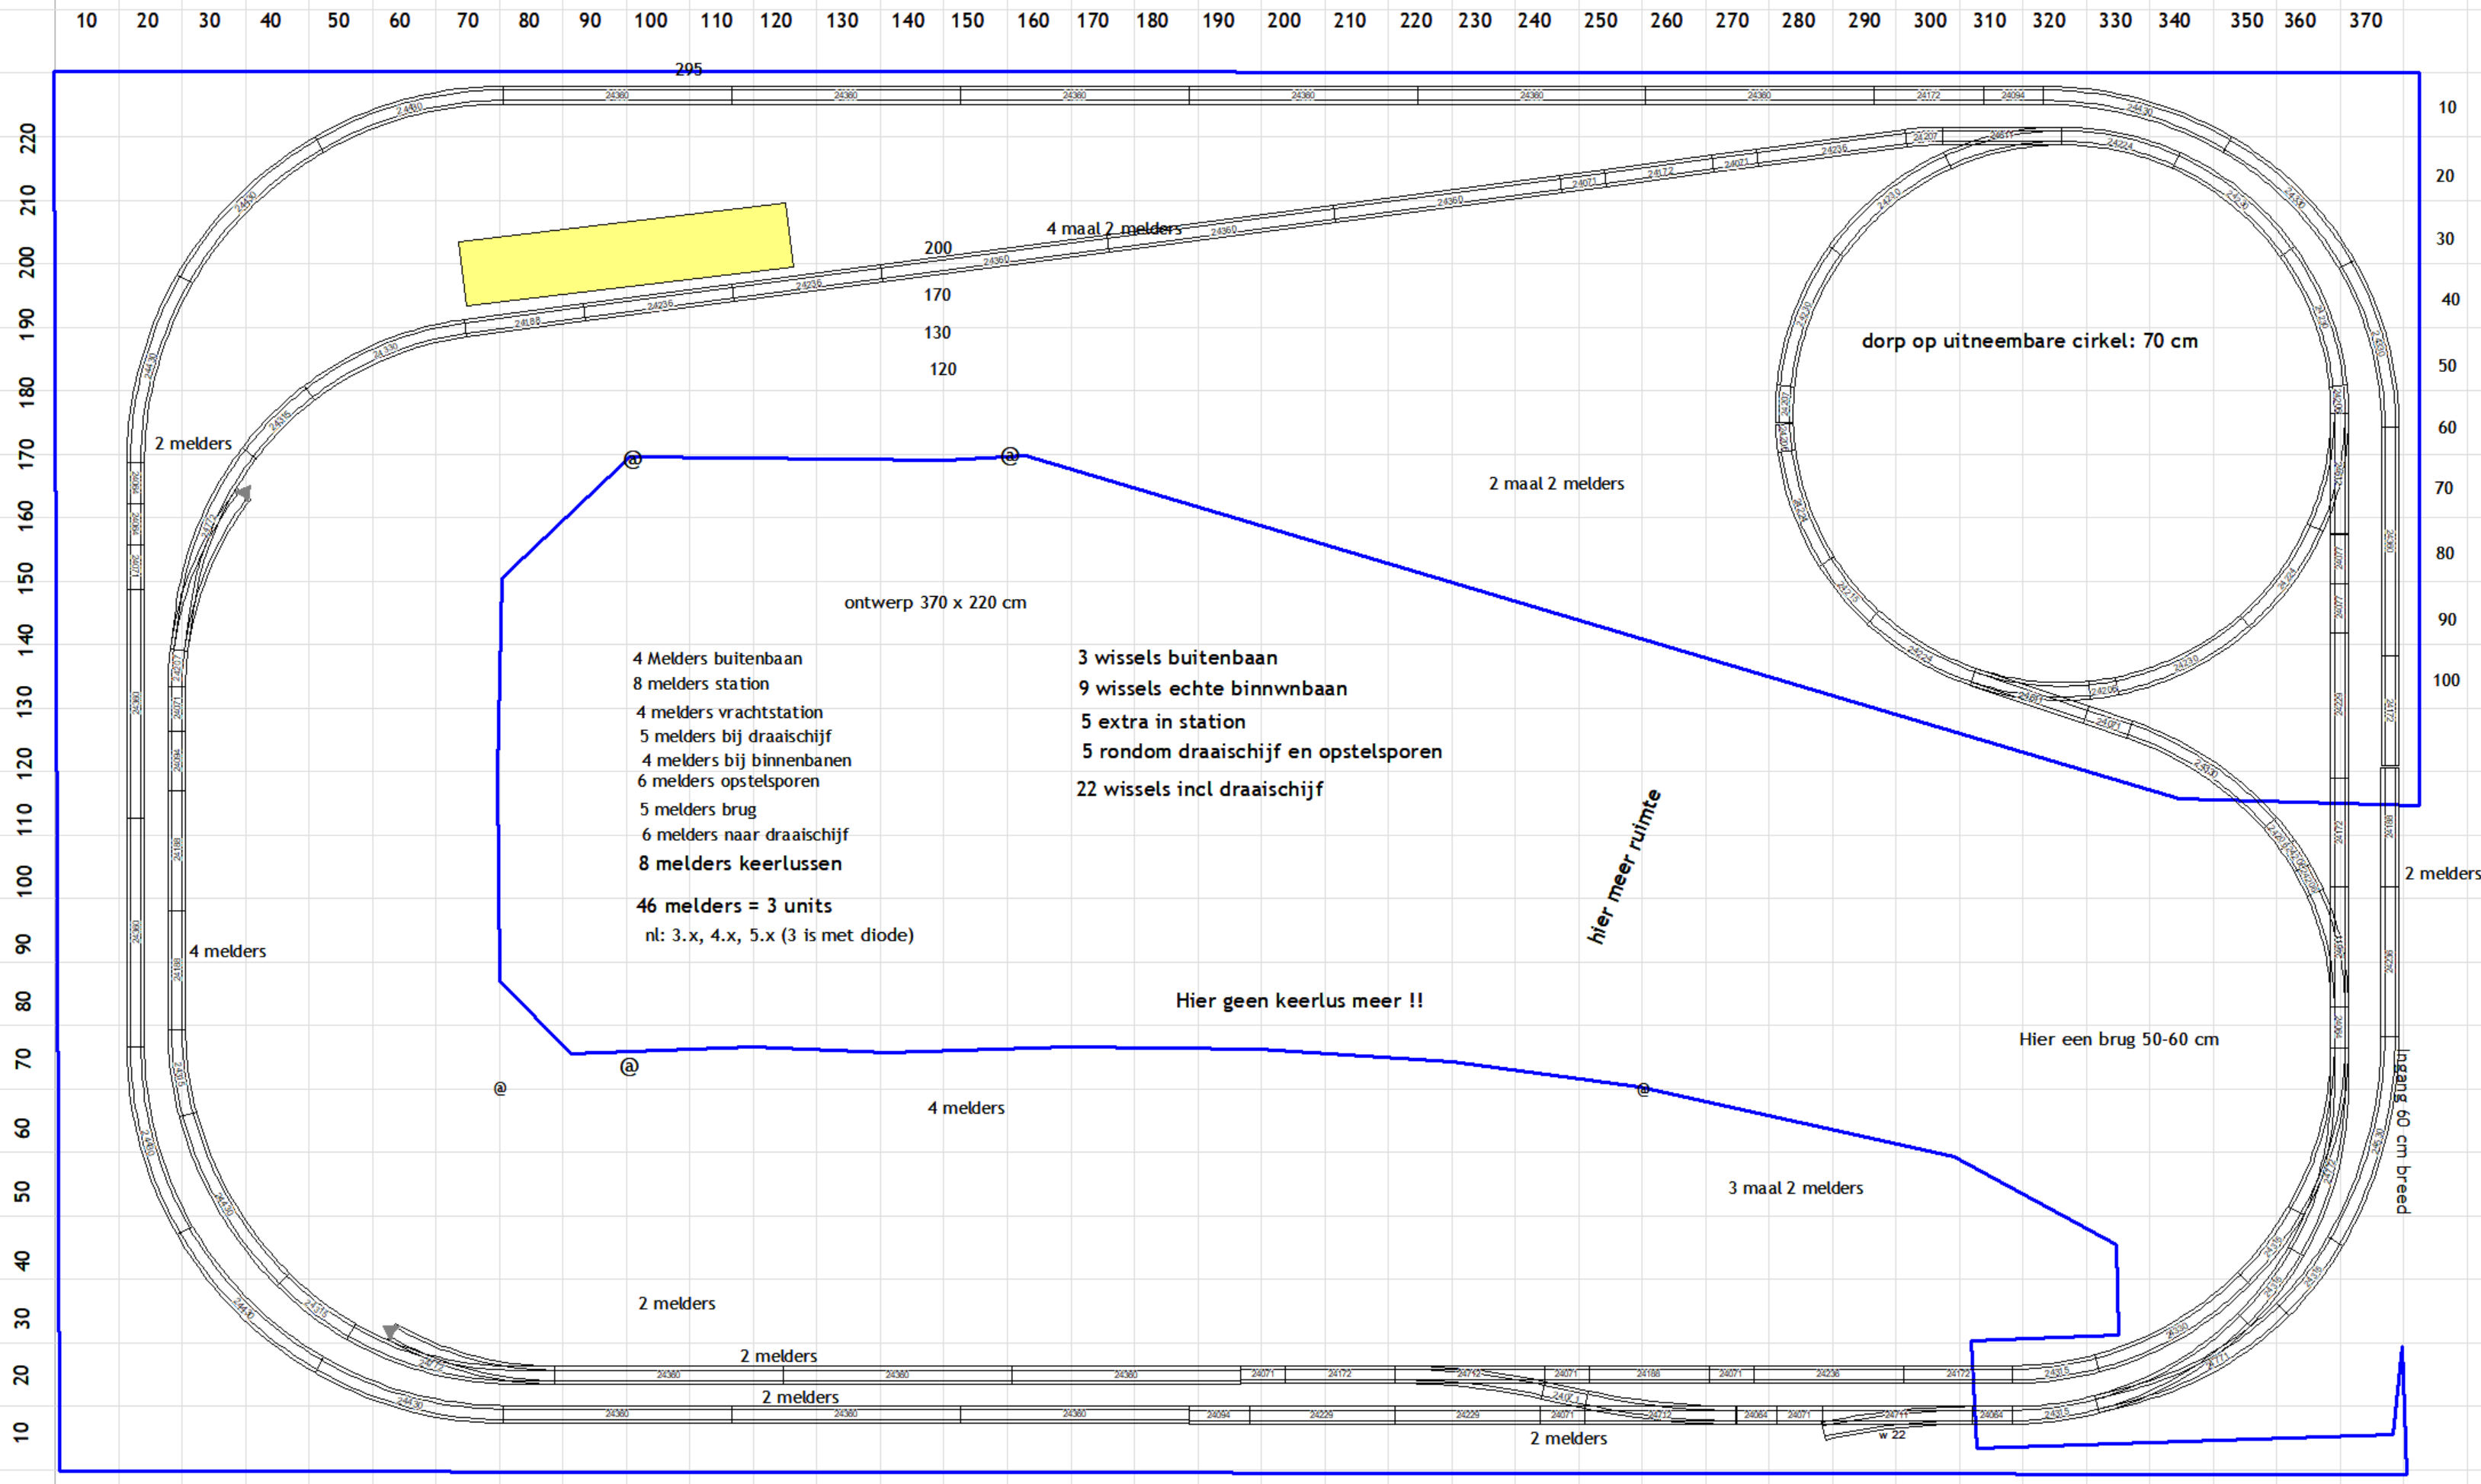This screenshot has width=2481, height=1484.
Task: Click the '370' mark on top ruler
Action: coord(2365,20)
